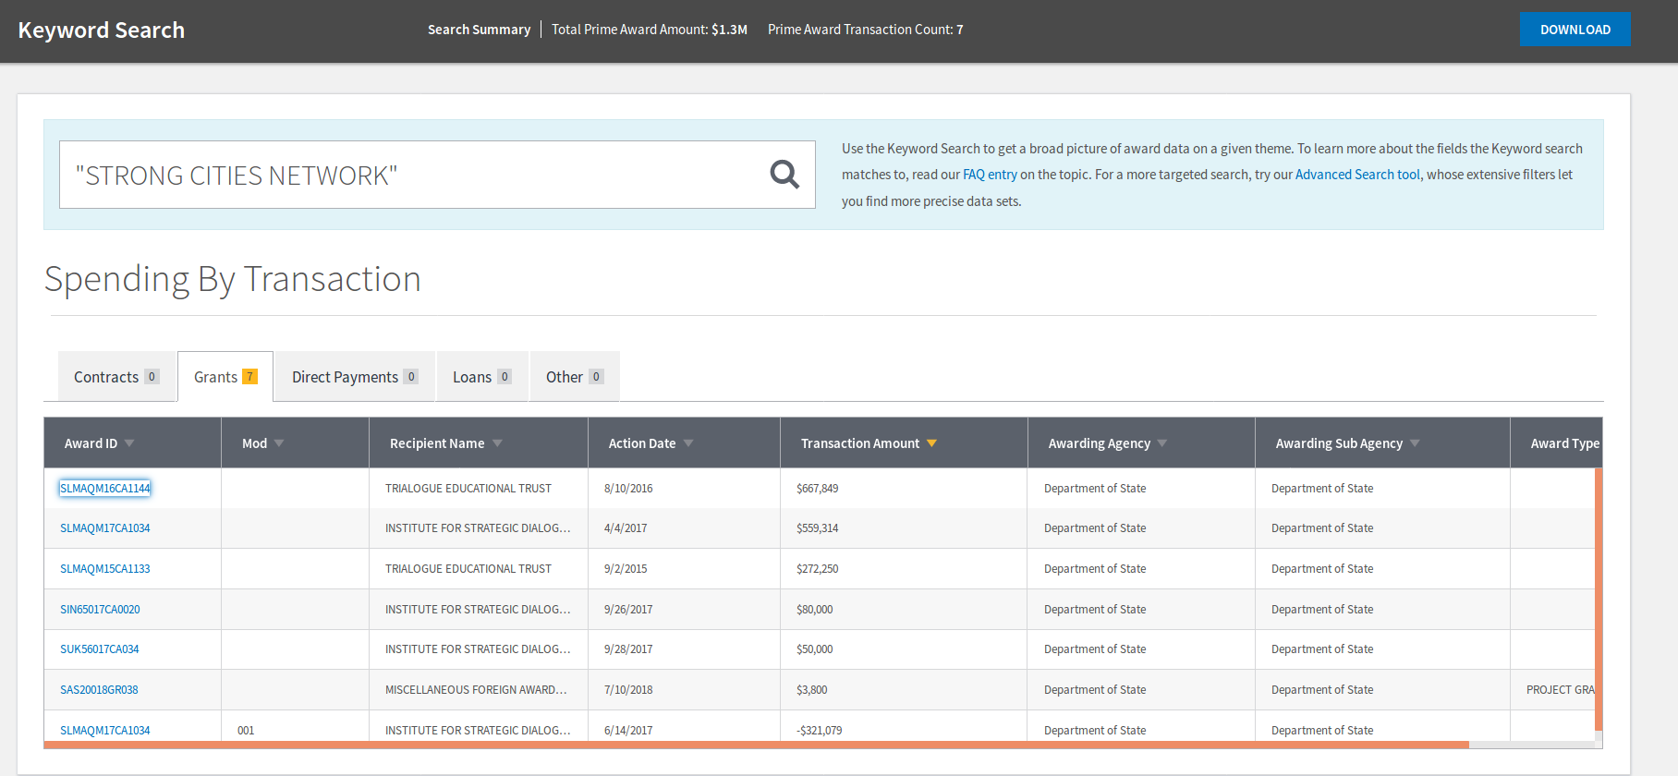Sort by Recipient Name arrow
1678x776 pixels.
[497, 443]
